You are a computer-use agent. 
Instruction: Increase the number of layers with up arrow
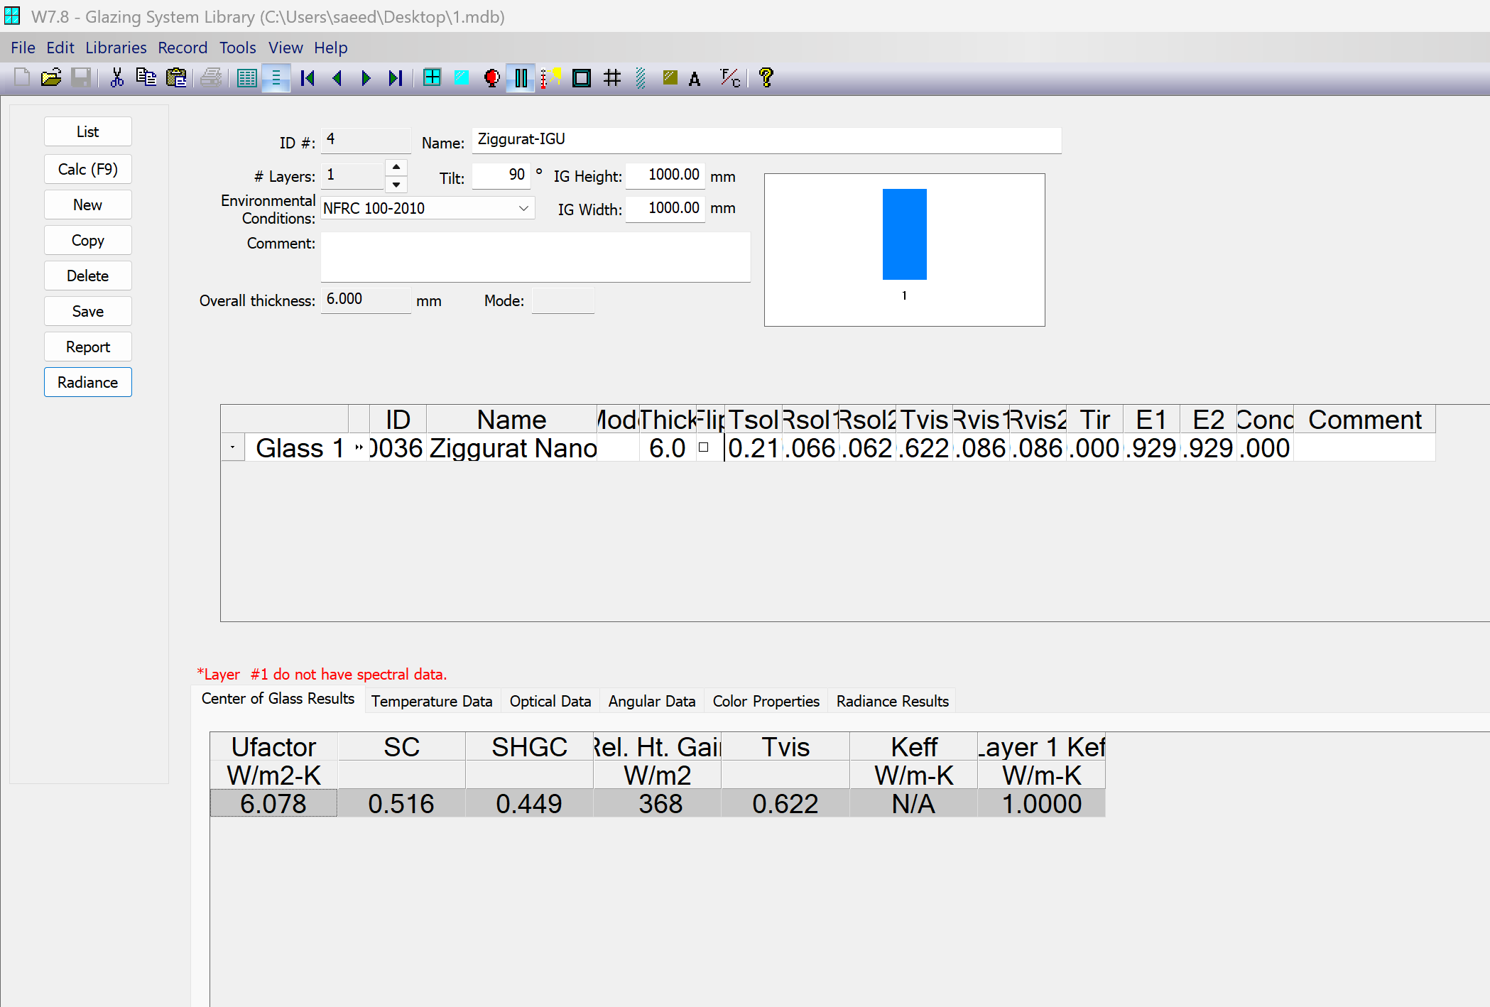396,168
